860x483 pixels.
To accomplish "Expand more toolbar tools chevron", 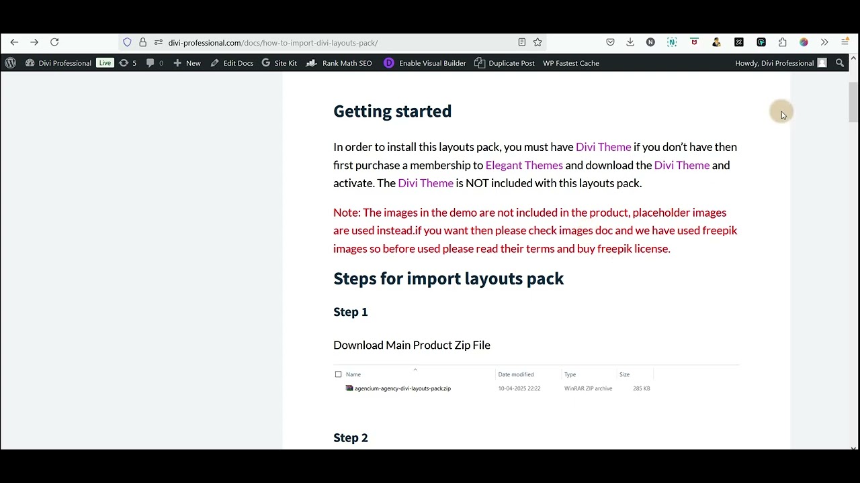I will [824, 42].
